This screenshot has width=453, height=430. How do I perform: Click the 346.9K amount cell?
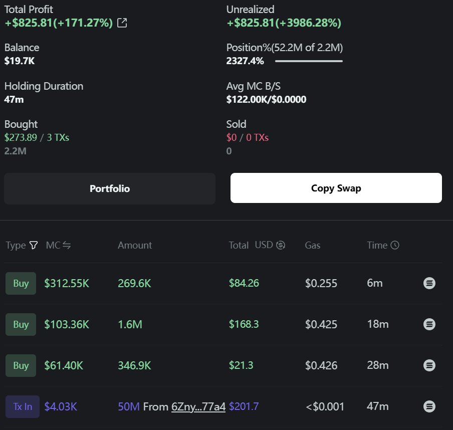click(x=134, y=365)
